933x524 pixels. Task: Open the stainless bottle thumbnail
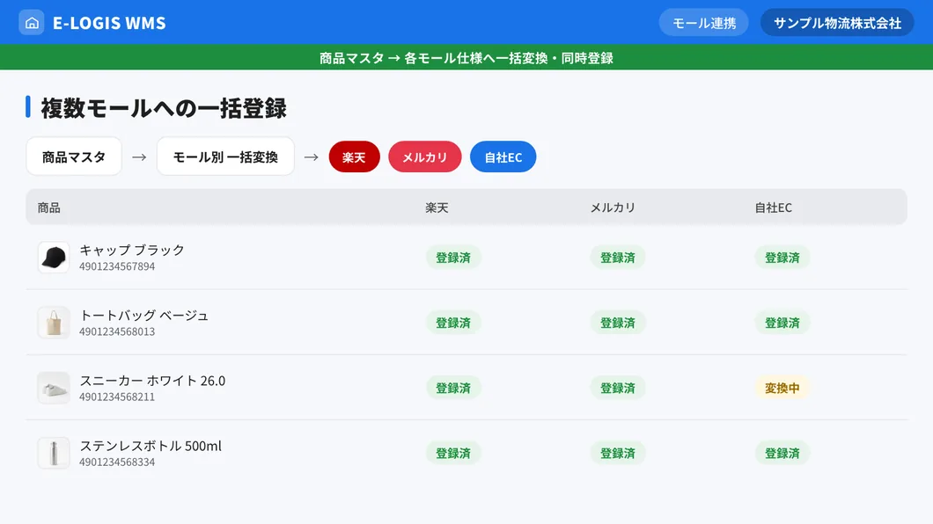[54, 453]
